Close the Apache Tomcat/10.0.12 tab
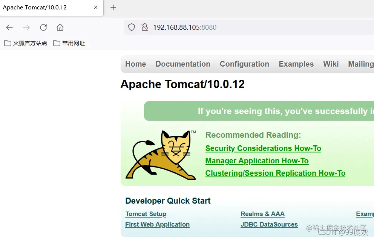The height and width of the screenshot is (239, 374). pyautogui.click(x=96, y=8)
